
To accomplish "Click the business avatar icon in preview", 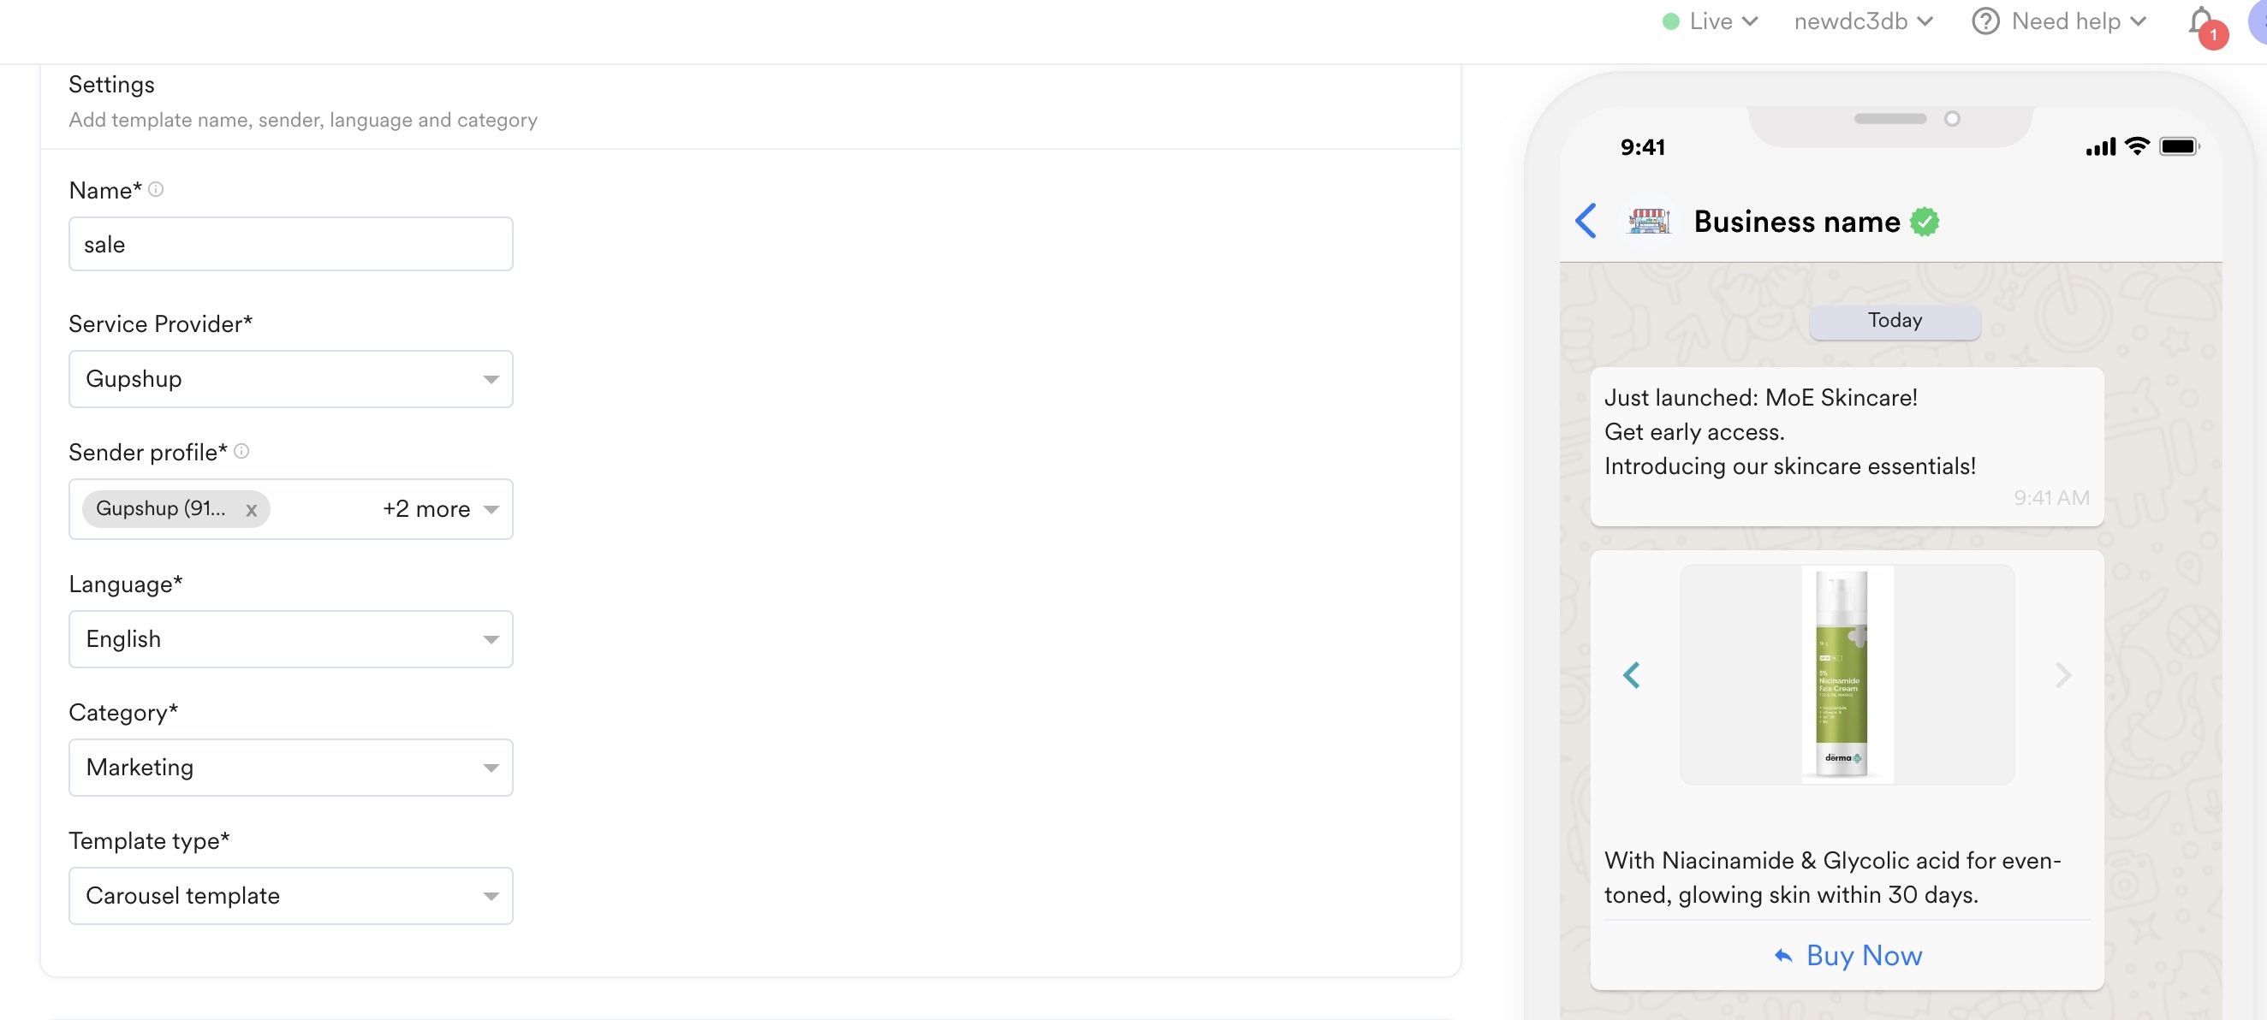I will pyautogui.click(x=1649, y=221).
